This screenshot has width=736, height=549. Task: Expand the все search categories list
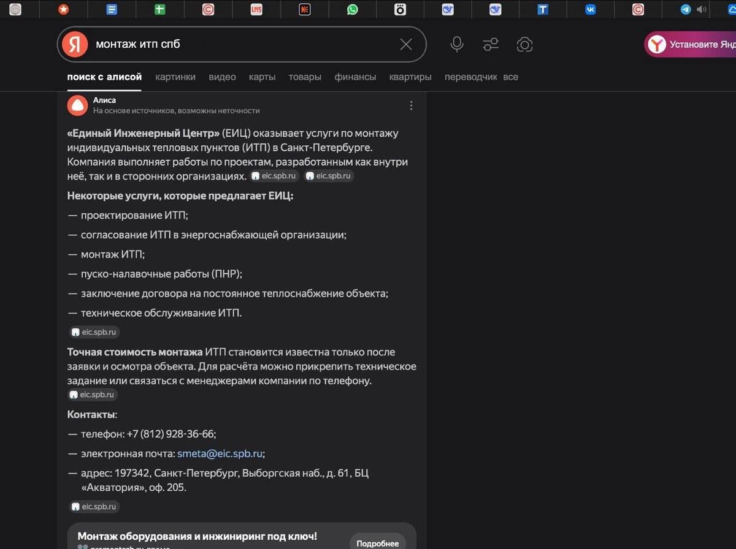[511, 77]
